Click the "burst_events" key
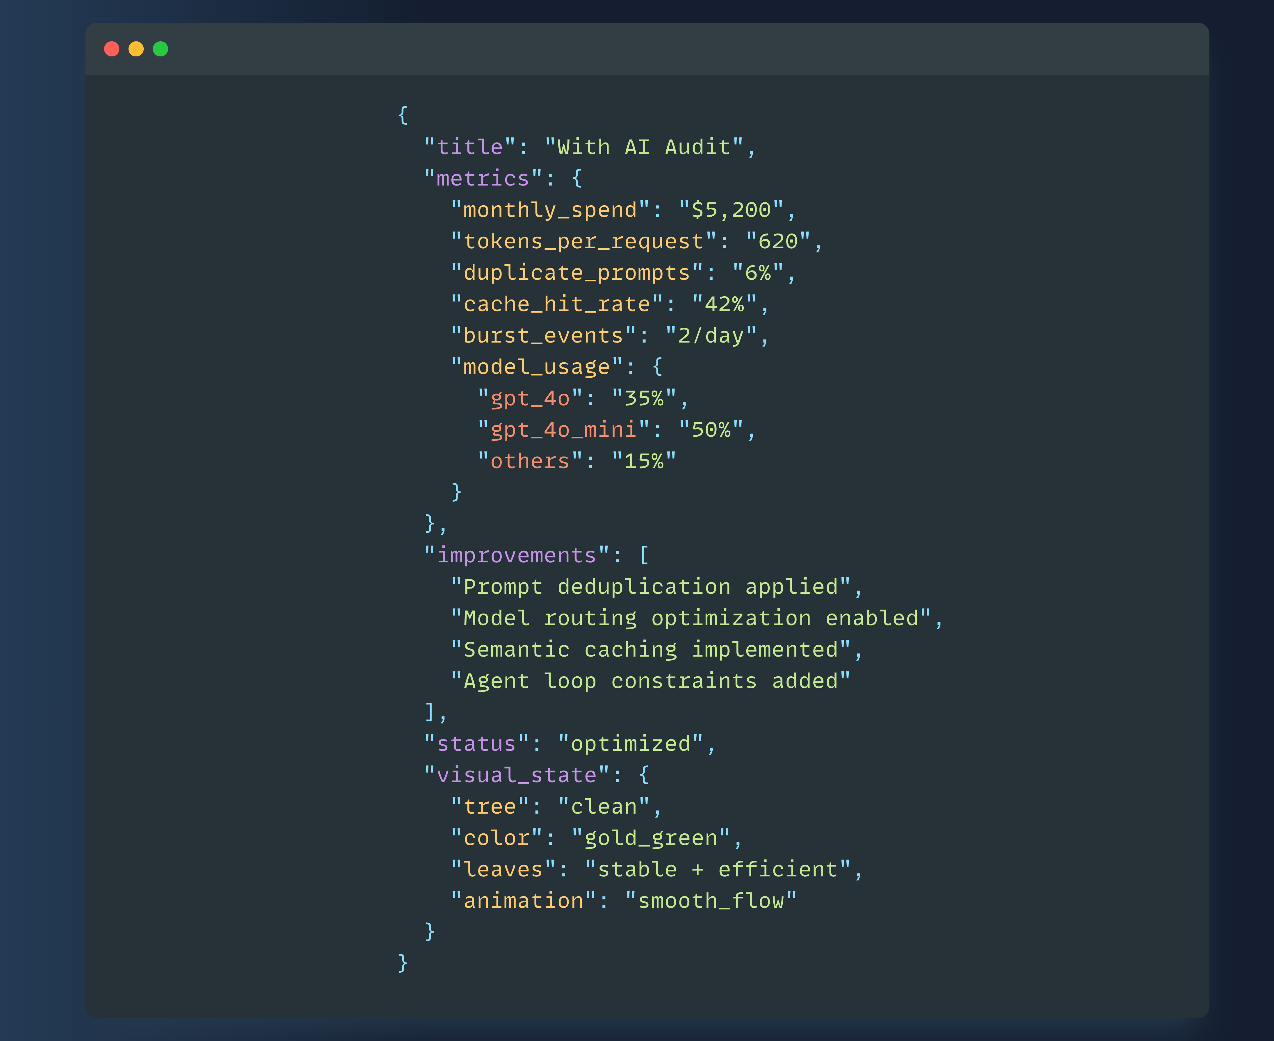The image size is (1274, 1041). 543,335
